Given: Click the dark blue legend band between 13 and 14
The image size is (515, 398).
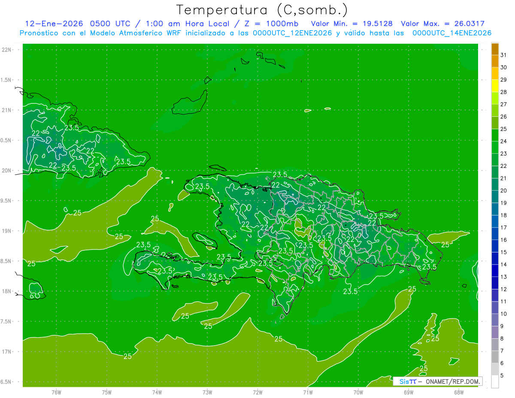Looking at the screenshot, I should (495, 271).
